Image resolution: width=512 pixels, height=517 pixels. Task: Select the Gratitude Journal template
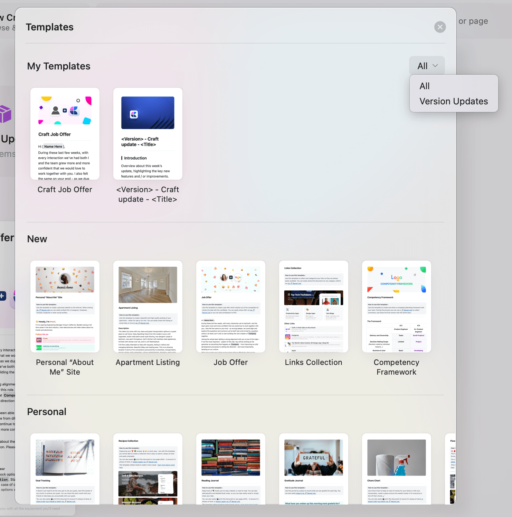pos(313,470)
